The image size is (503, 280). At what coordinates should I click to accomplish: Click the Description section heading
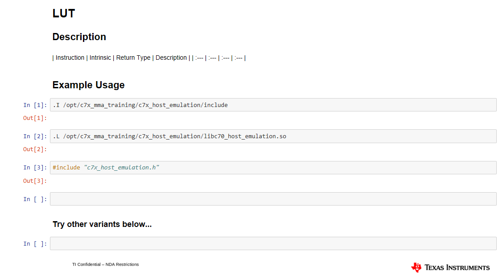coord(79,37)
